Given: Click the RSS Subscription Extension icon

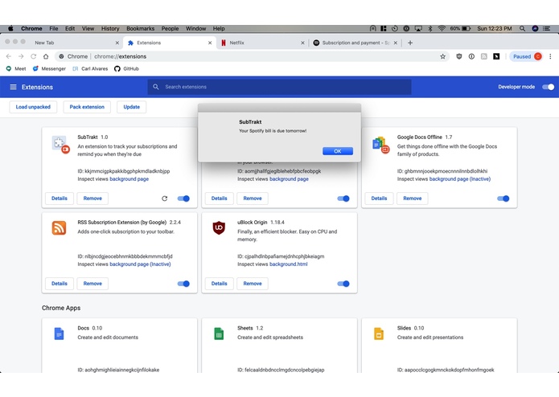Looking at the screenshot, I should [60, 228].
